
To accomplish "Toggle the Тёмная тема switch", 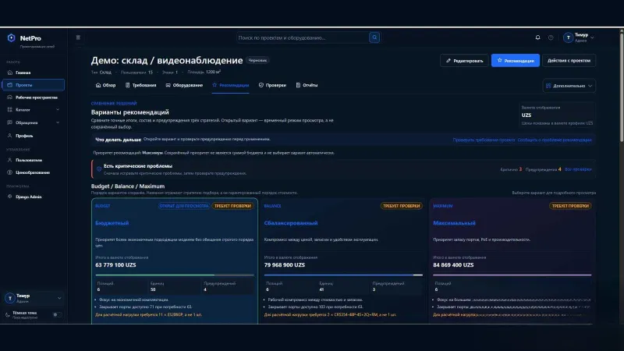I will [57, 315].
